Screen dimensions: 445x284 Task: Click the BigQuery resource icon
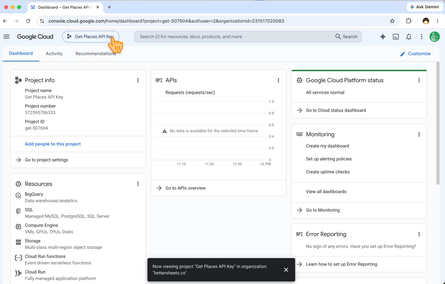(x=18, y=195)
